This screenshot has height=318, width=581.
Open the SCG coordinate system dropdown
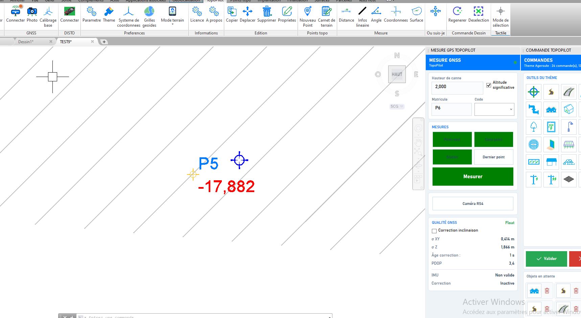[397, 106]
